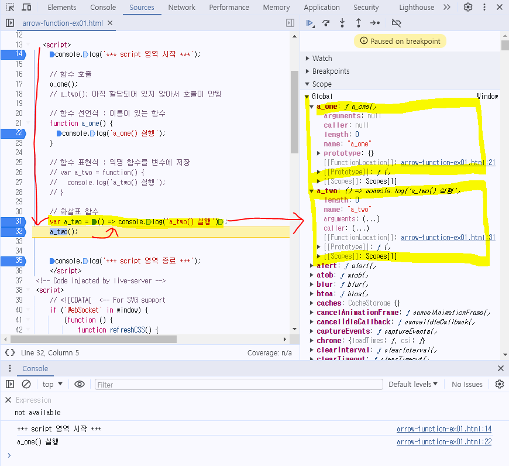This screenshot has width=509, height=466.
Task: Toggle the breakpoint on line 32
Action: click(x=13, y=232)
